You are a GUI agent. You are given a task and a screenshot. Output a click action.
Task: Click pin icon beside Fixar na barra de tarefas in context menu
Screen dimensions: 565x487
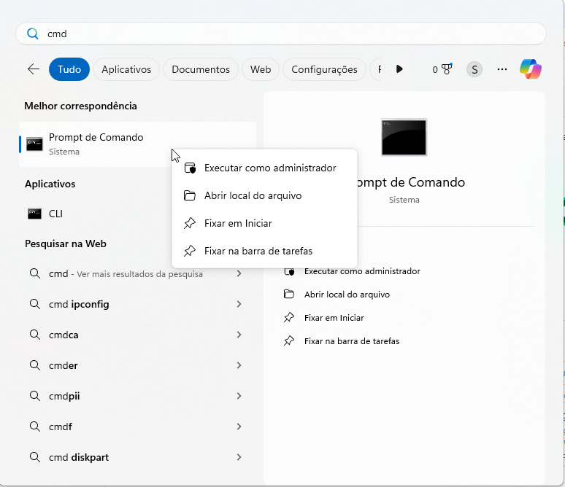(190, 251)
